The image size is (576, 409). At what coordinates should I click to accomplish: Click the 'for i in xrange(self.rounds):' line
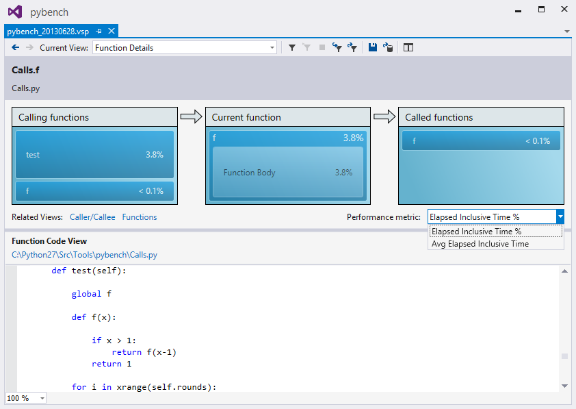144,387
